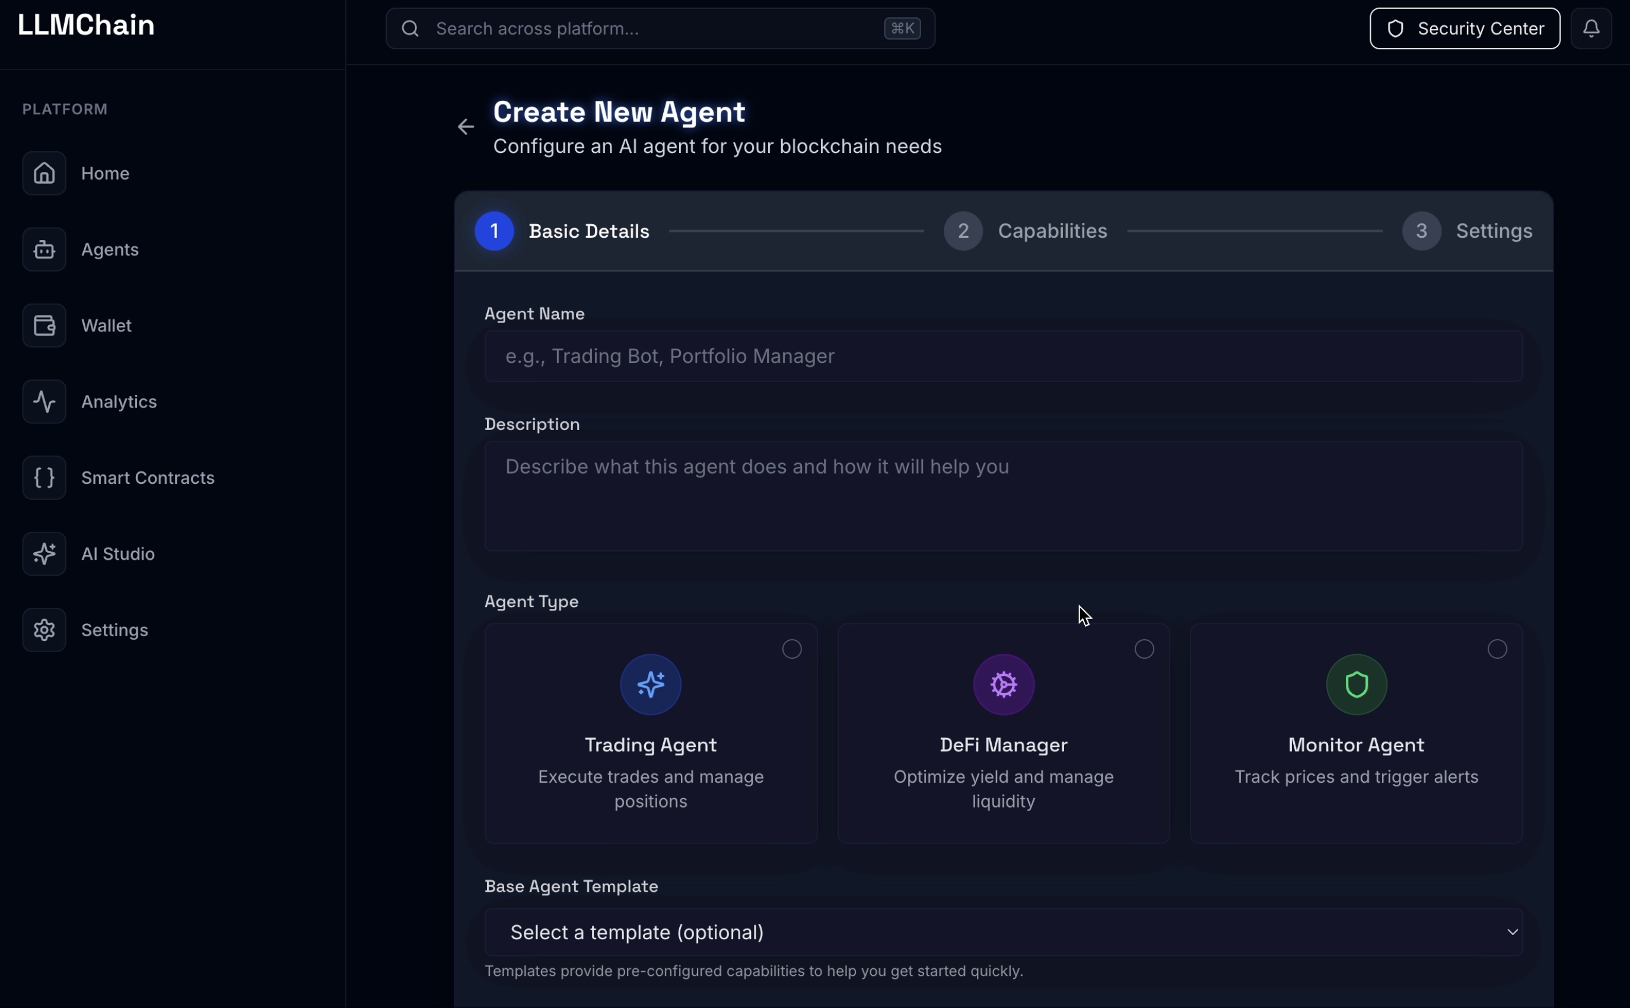Open Smart Contracts from the sidebar
Image resolution: width=1630 pixels, height=1008 pixels.
point(147,477)
